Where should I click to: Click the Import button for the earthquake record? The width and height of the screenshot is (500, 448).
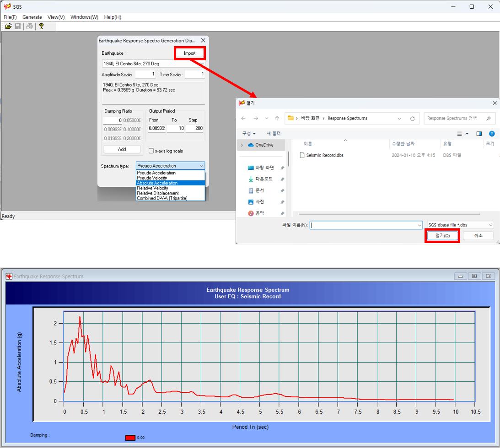[x=190, y=53]
